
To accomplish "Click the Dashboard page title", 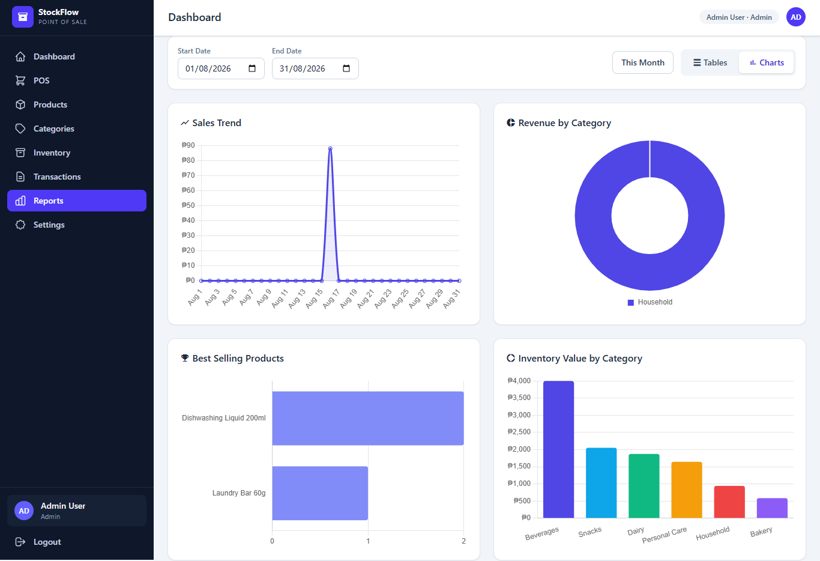I will 194,17.
